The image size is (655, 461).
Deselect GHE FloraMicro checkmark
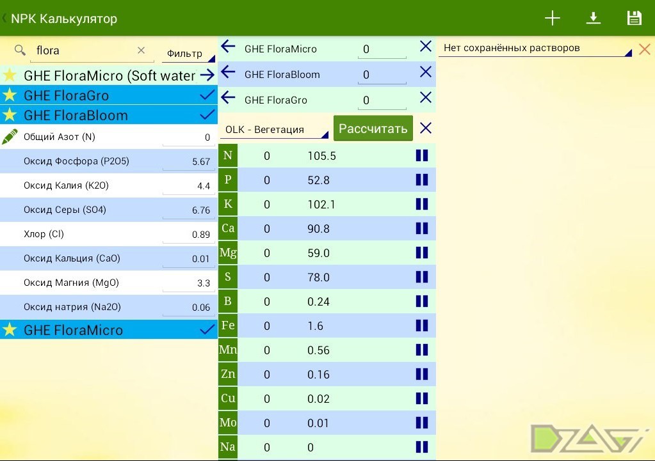(x=207, y=329)
